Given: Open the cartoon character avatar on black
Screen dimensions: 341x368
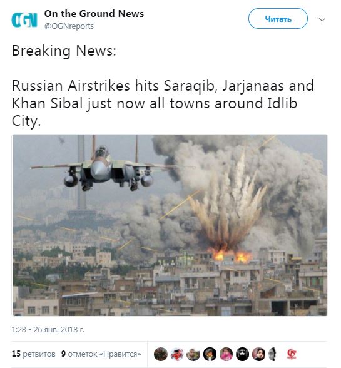Looking at the screenshot, I should coord(210,354).
